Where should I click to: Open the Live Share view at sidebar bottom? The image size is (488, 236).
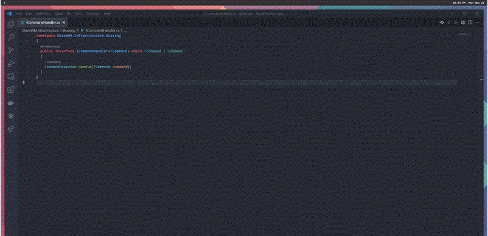pos(11,129)
